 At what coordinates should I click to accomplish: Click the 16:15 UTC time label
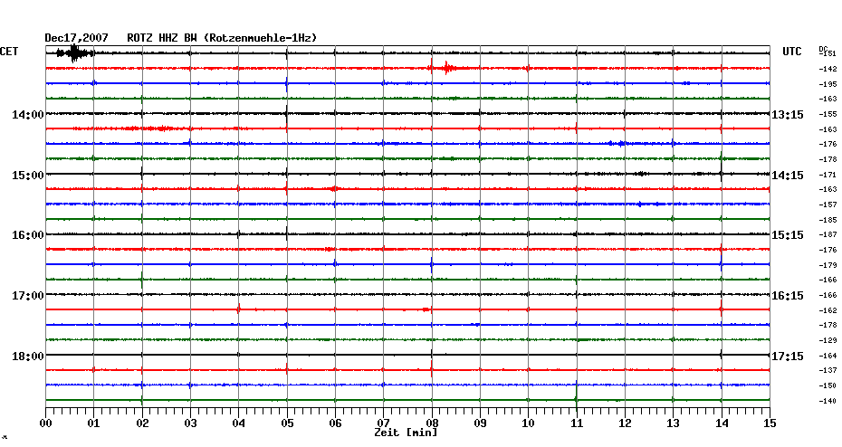788,296
